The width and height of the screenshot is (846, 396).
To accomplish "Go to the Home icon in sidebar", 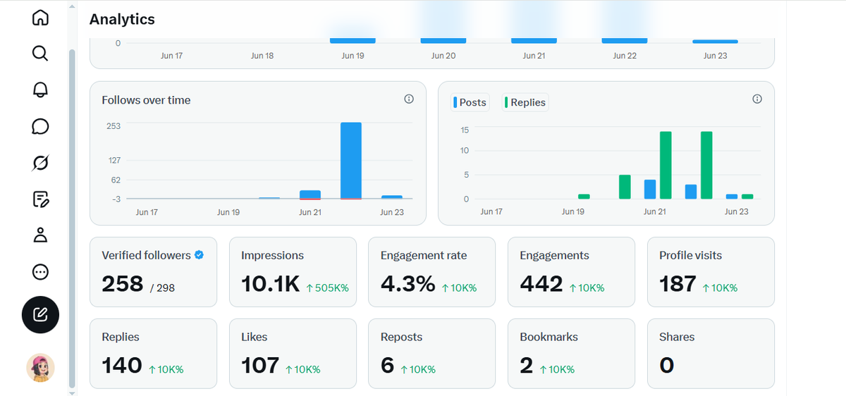I will (40, 18).
